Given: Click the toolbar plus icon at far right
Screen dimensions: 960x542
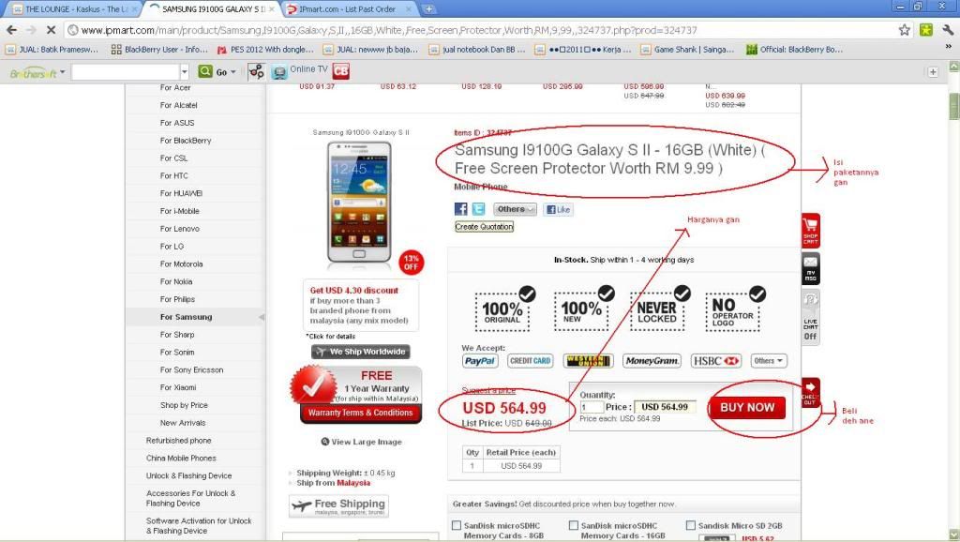Looking at the screenshot, I should coord(933,71).
